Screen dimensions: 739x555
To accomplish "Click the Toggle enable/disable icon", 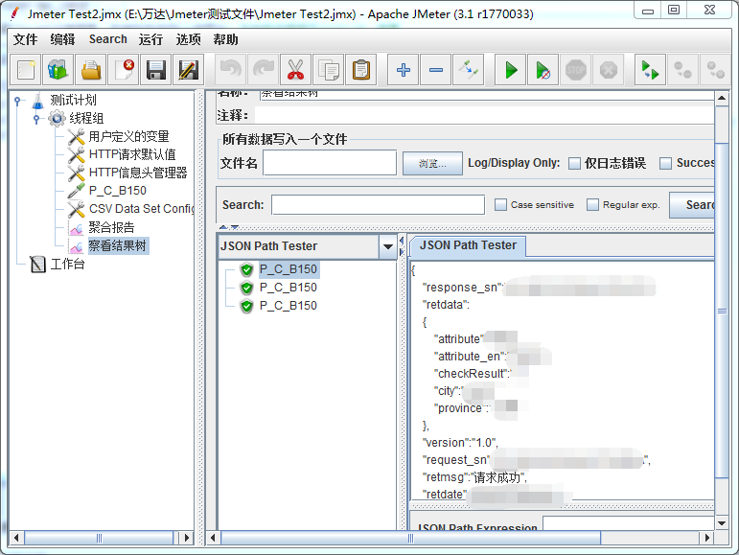I will [x=469, y=70].
